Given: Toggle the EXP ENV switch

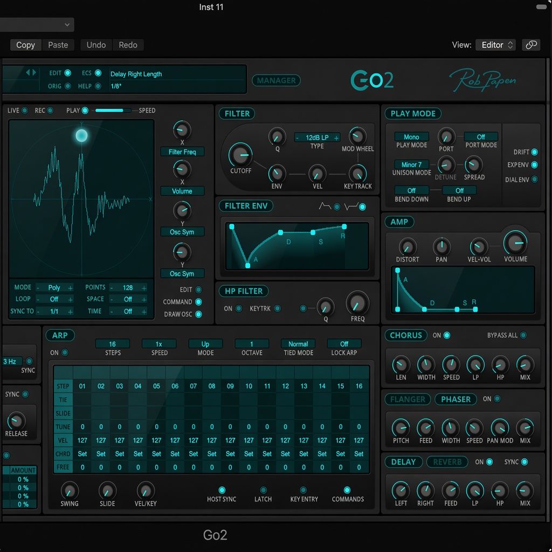Looking at the screenshot, I should tap(534, 165).
